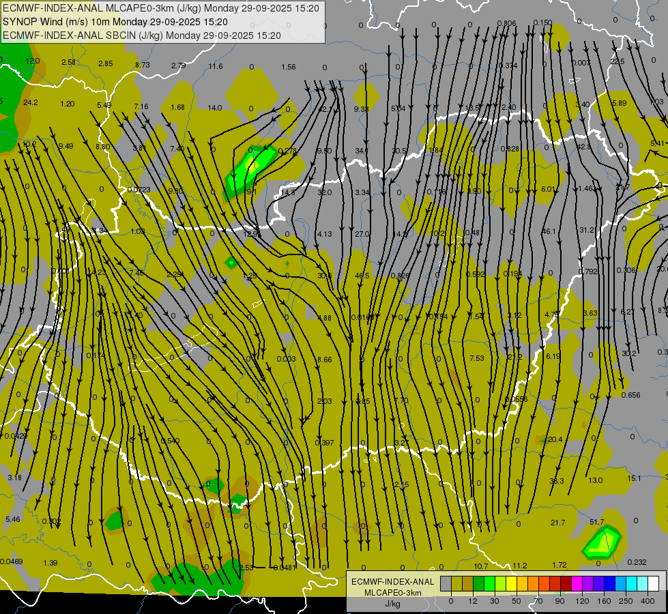
Task: Click the SBCIN layer title line
Action: point(142,35)
